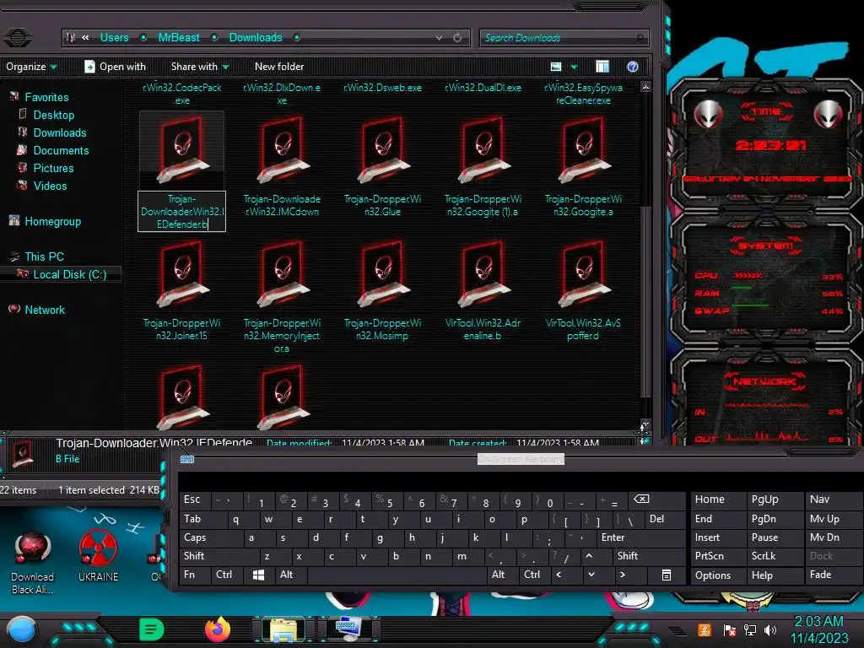Click the PrtScn key
The height and width of the screenshot is (648, 864).
click(x=718, y=556)
